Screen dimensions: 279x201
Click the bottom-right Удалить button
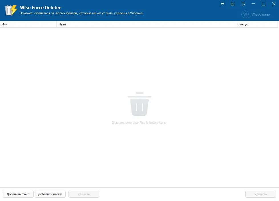(261, 194)
